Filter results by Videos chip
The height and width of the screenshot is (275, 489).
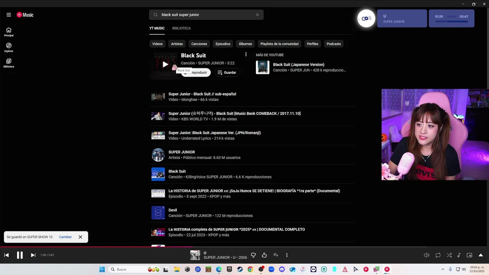[157, 44]
